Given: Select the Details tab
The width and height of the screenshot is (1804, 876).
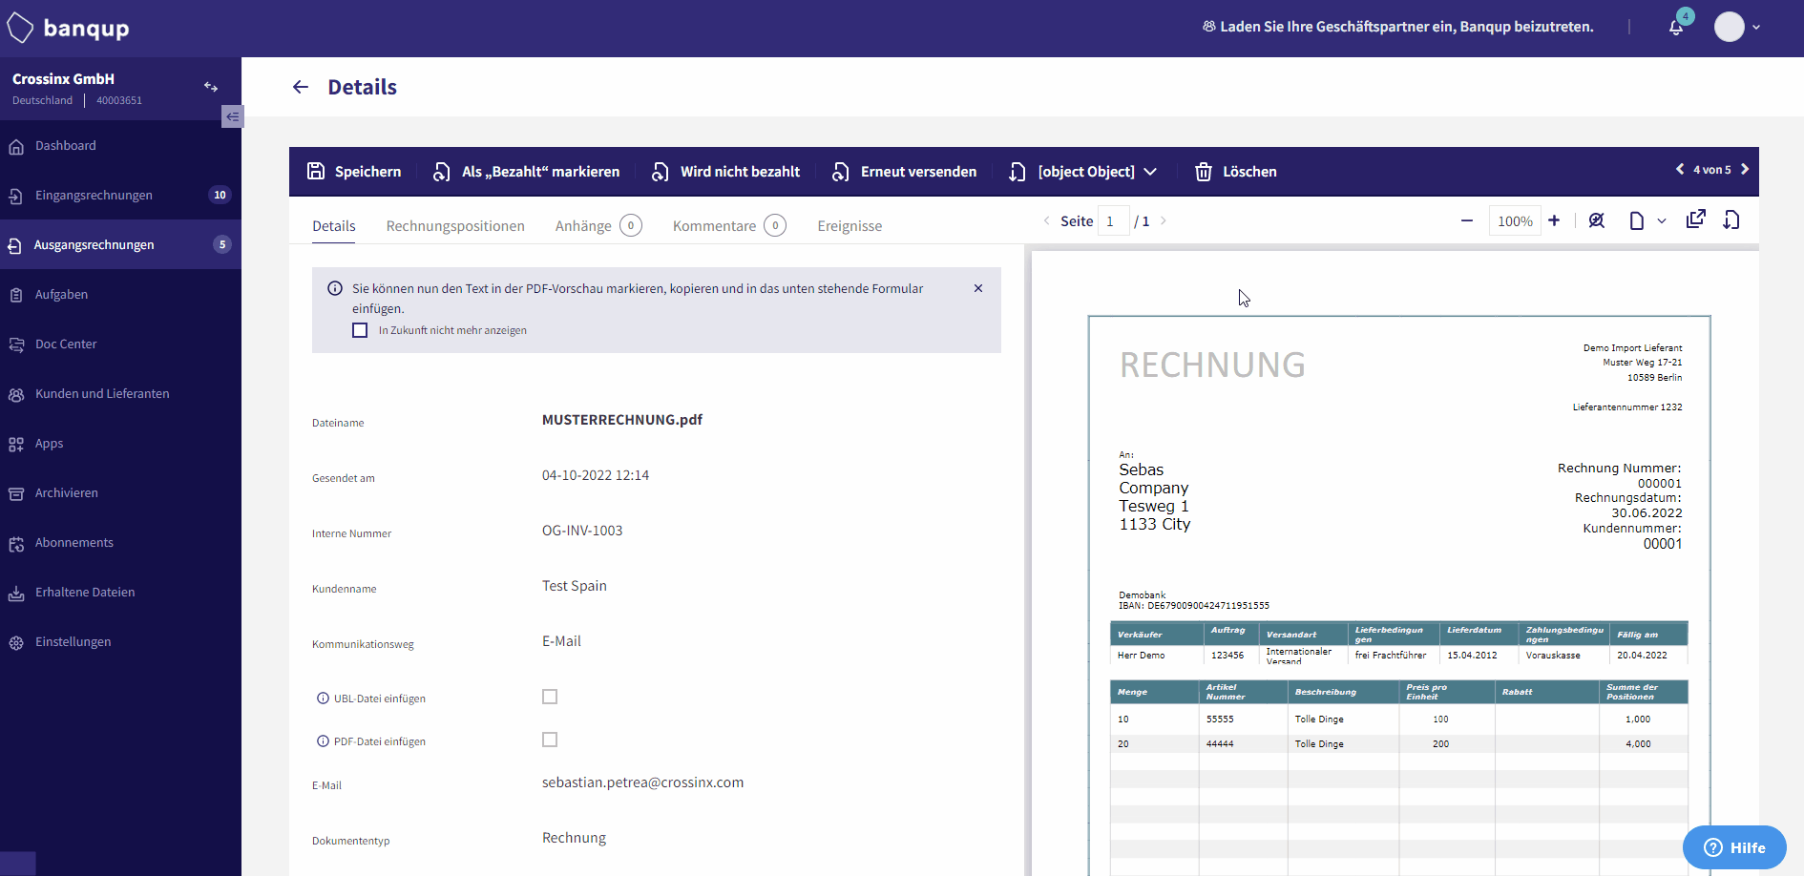Looking at the screenshot, I should (x=334, y=226).
